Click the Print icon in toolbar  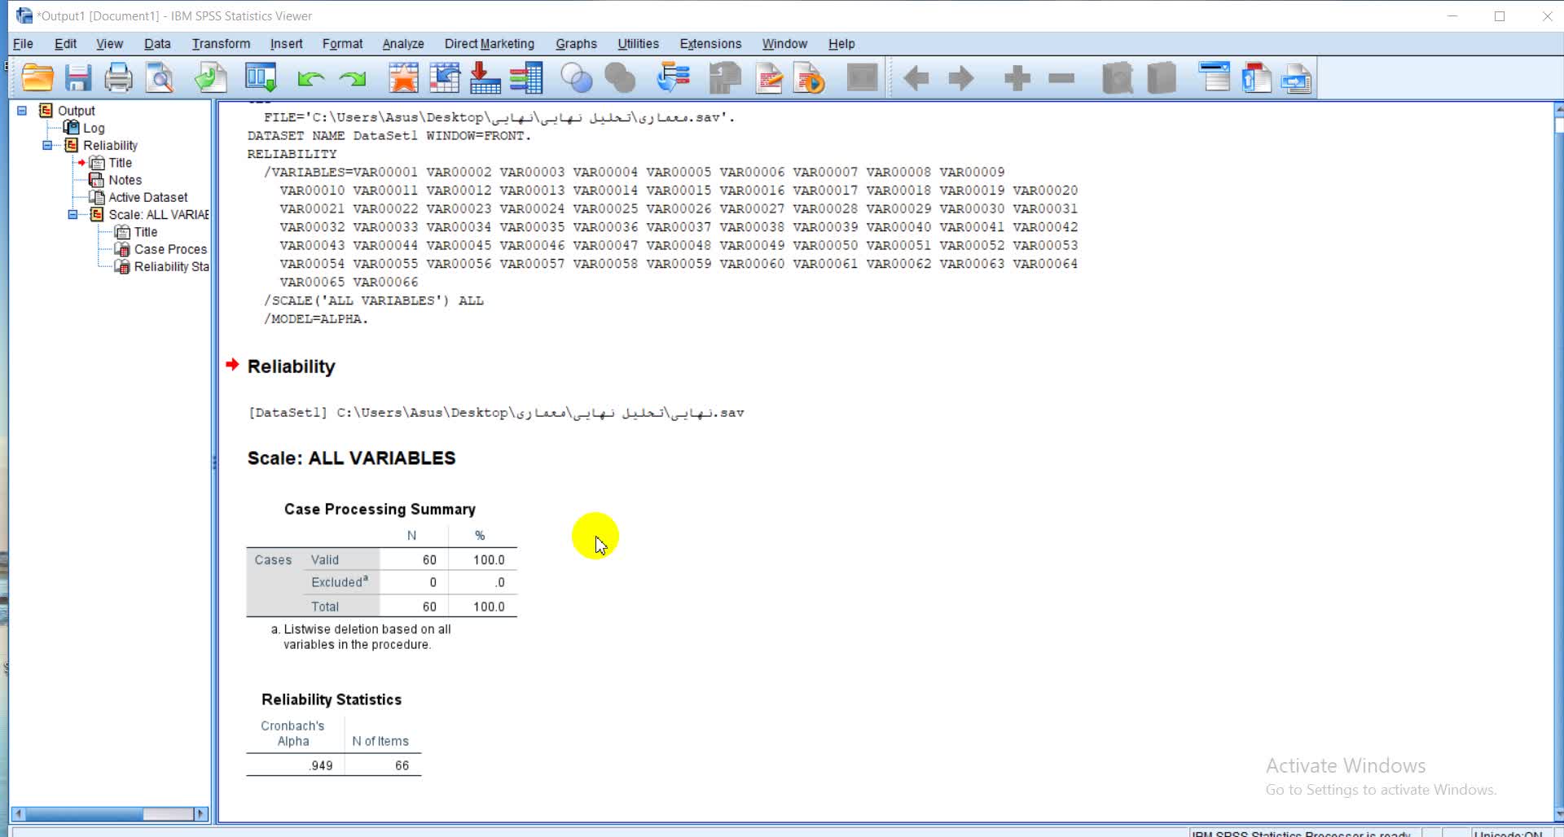click(118, 78)
